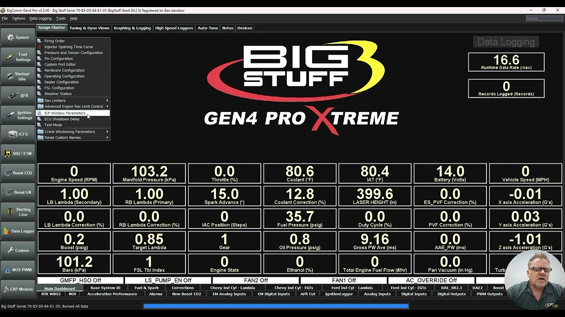Image resolution: width=565 pixels, height=317 pixels.
Task: Open the ICFS sidebar section
Action: click(18, 134)
